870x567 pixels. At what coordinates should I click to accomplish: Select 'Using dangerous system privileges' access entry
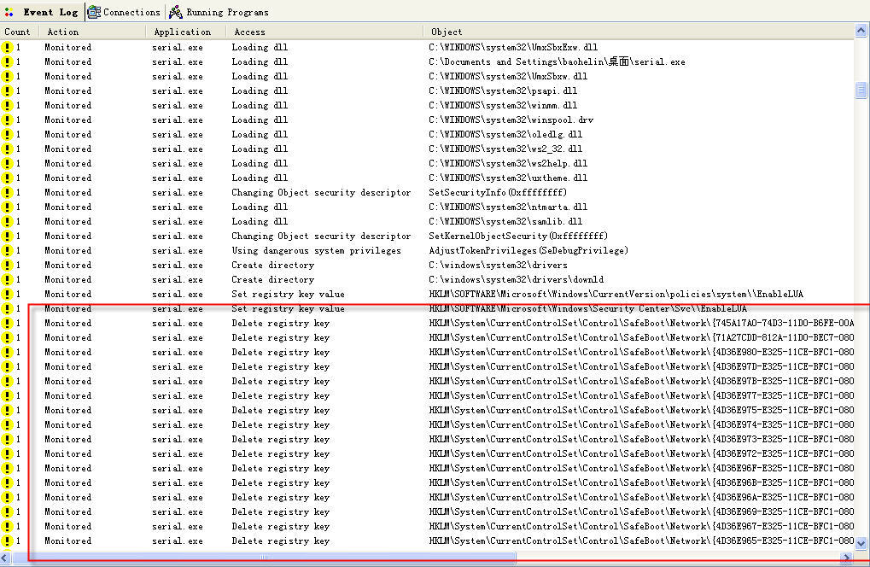tap(316, 250)
